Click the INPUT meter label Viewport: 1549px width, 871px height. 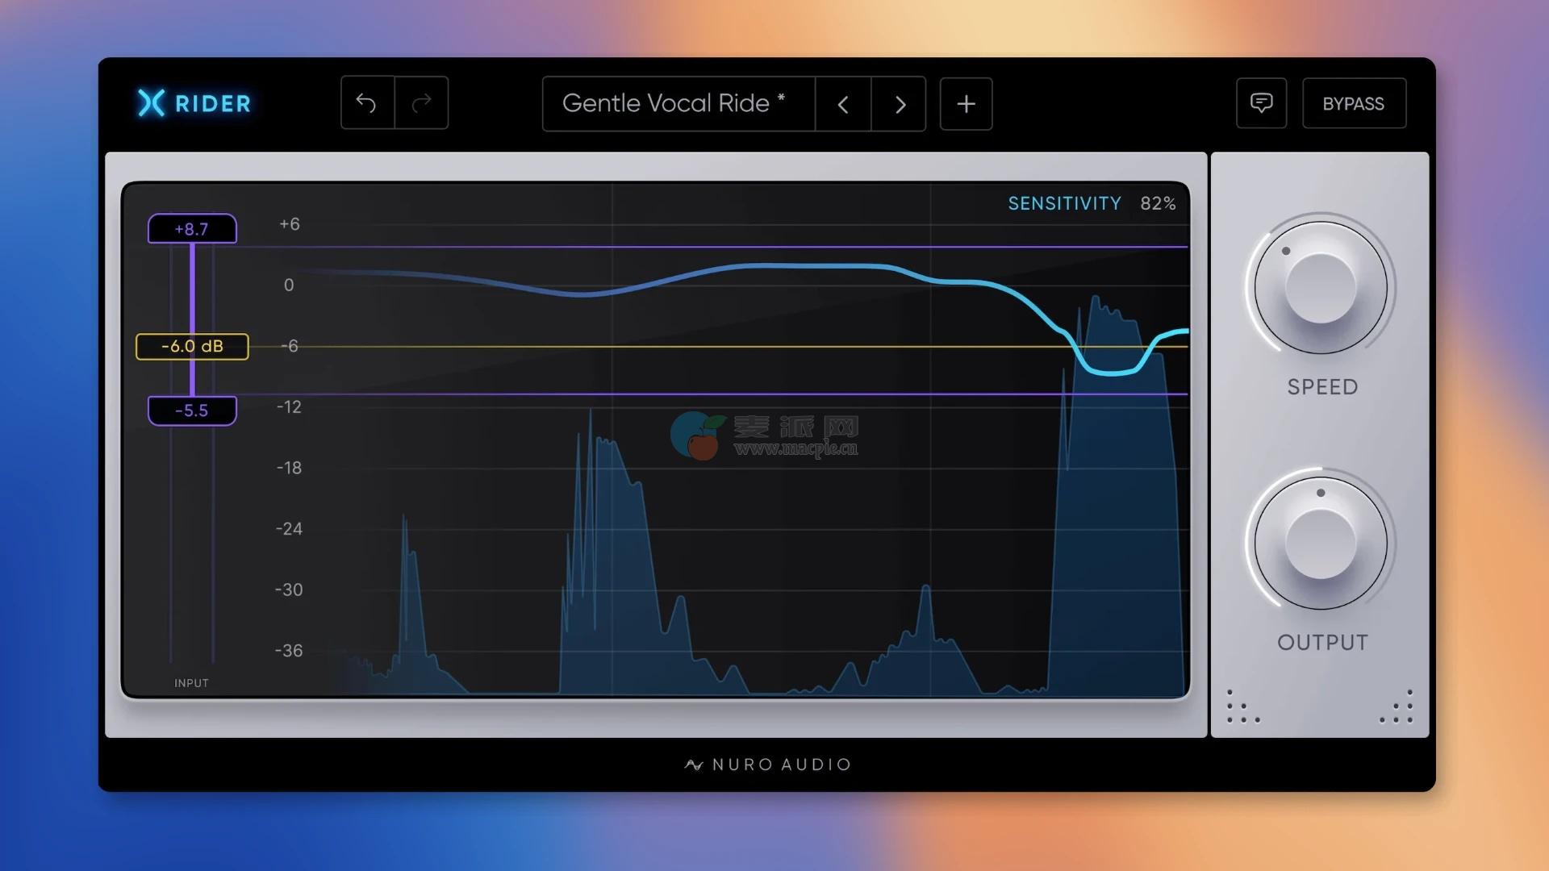pos(191,683)
